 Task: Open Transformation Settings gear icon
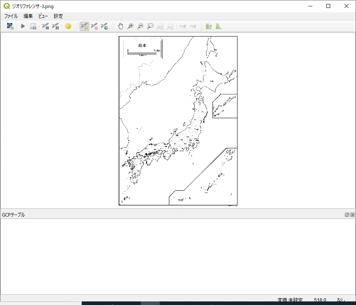[68, 26]
